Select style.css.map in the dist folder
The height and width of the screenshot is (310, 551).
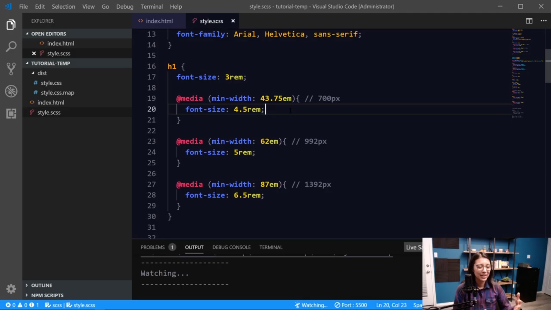point(57,92)
